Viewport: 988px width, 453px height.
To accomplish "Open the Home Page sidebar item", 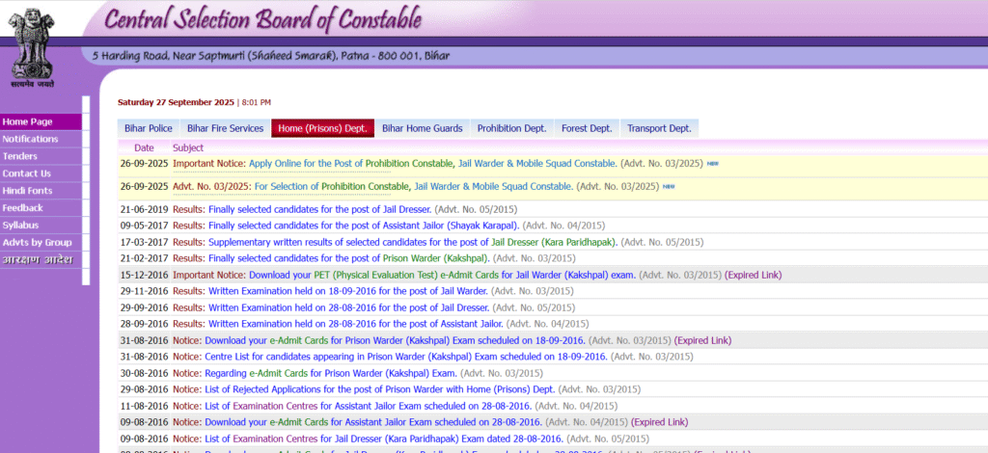I will [x=28, y=121].
